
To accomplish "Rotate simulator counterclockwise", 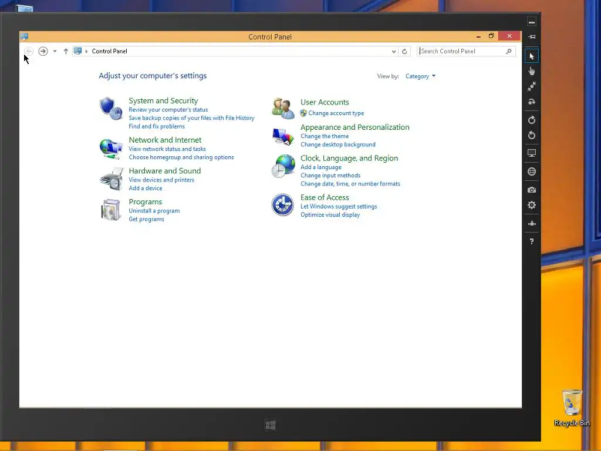I will [x=532, y=135].
